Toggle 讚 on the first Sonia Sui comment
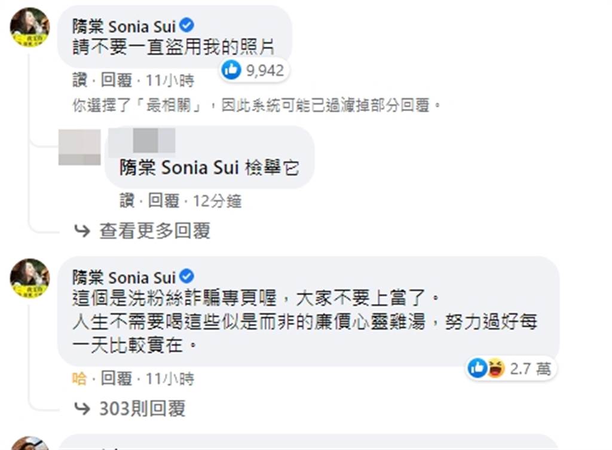The image size is (612, 450). [79, 80]
